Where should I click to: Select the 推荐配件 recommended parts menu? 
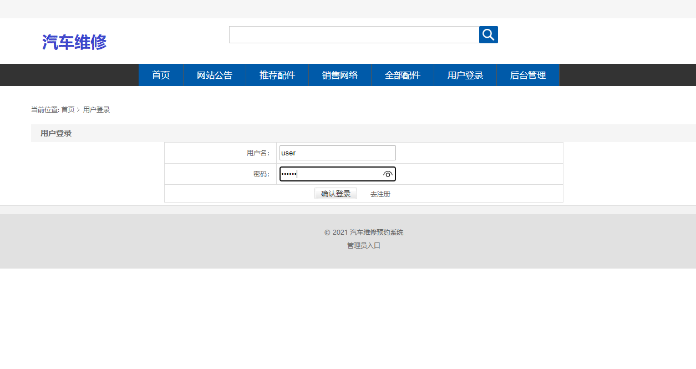(x=277, y=75)
